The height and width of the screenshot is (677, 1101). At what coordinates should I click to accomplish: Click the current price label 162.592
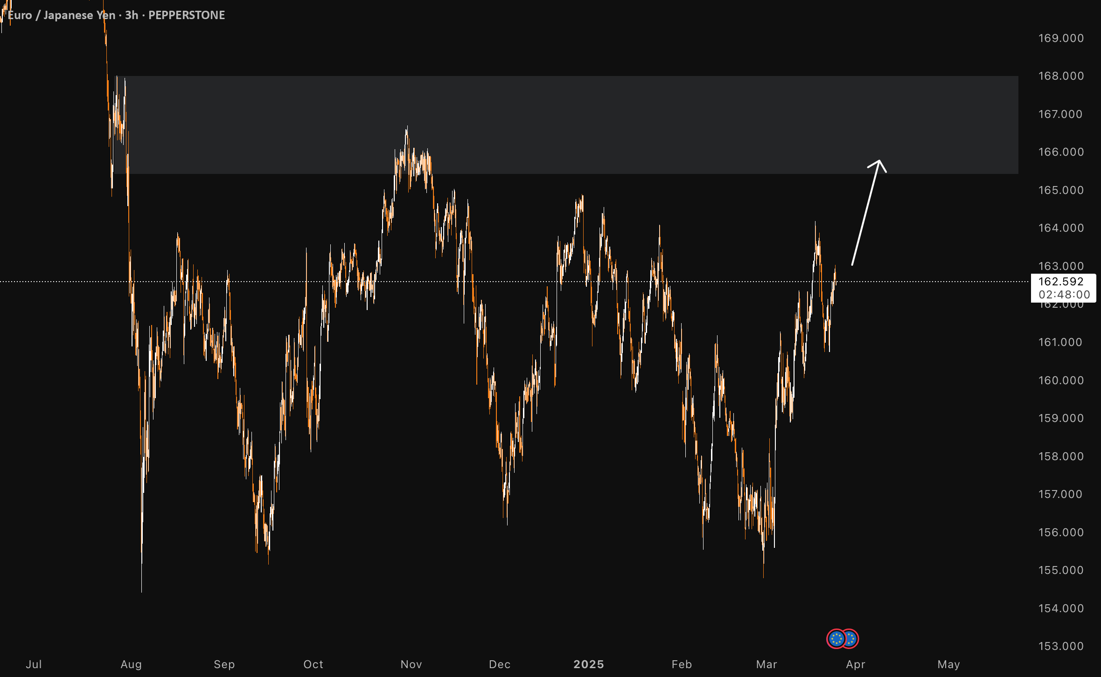point(1061,282)
